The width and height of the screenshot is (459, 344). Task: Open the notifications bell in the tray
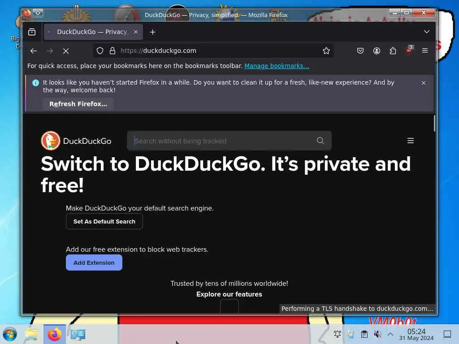tap(337, 334)
